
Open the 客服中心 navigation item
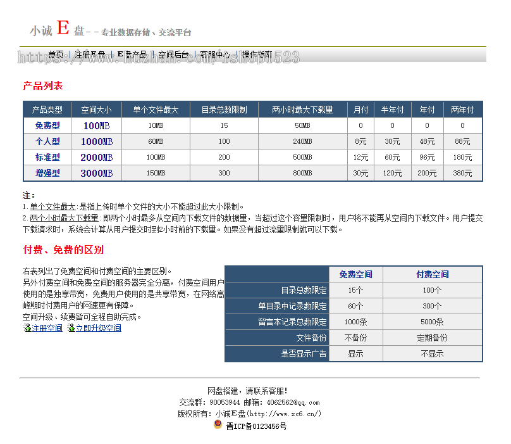click(x=215, y=54)
